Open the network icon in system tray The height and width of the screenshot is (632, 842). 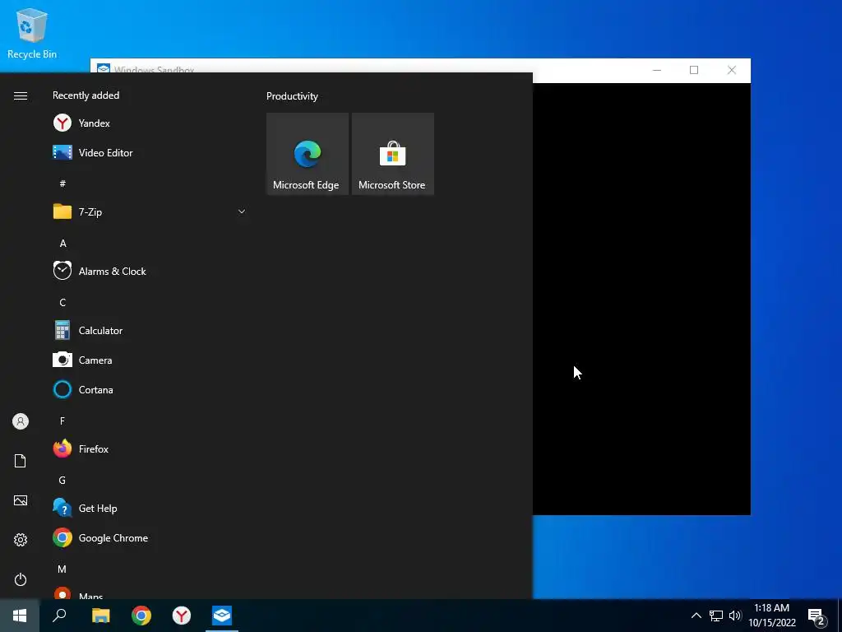click(716, 616)
